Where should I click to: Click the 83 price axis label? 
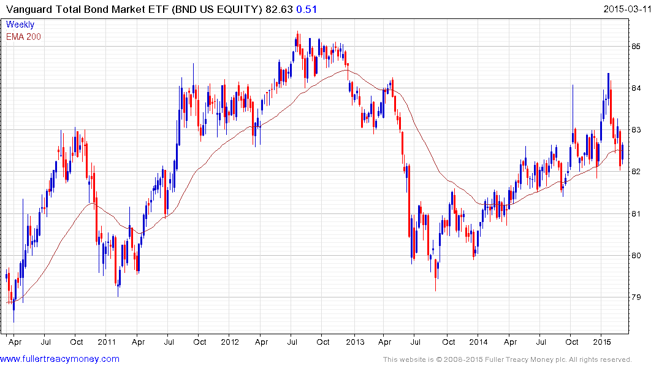(636, 130)
